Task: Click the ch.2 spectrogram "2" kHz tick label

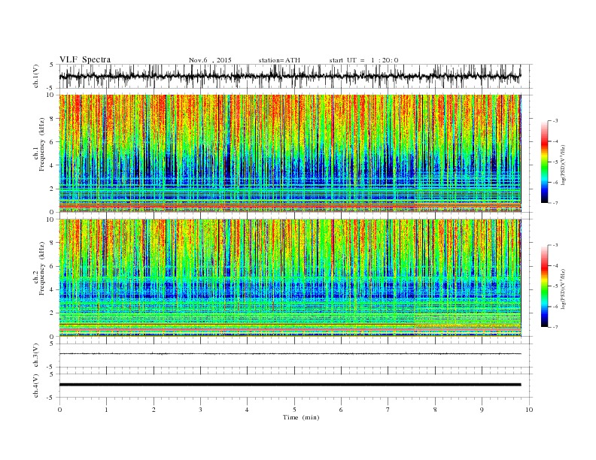Action: click(x=52, y=313)
